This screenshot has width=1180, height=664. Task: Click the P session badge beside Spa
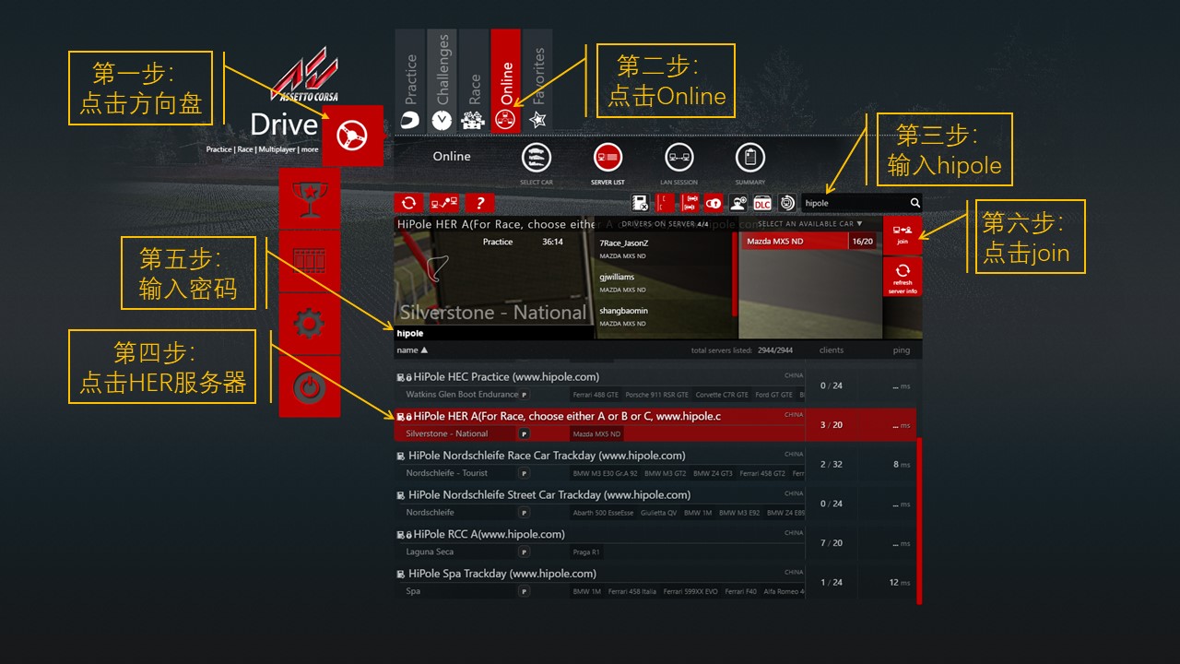[524, 591]
